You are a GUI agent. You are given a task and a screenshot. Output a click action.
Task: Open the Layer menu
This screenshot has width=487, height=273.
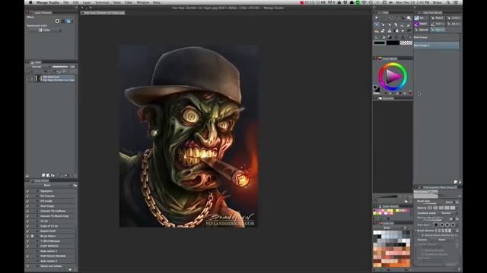pos(87,2)
